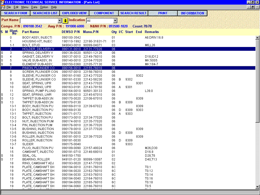Click DENSO P/N 090163-0191
The width and height of the screenshot is (260, 195).
(71, 87)
